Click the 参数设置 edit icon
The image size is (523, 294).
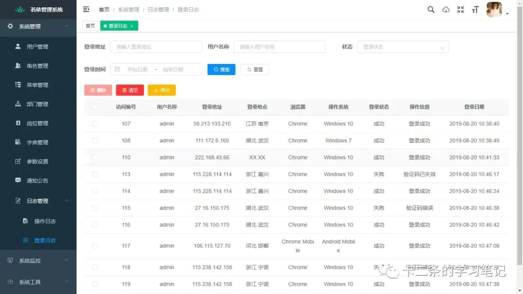pos(18,161)
